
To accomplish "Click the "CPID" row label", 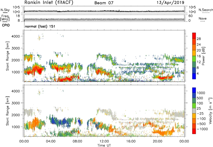I will click(6, 25).
